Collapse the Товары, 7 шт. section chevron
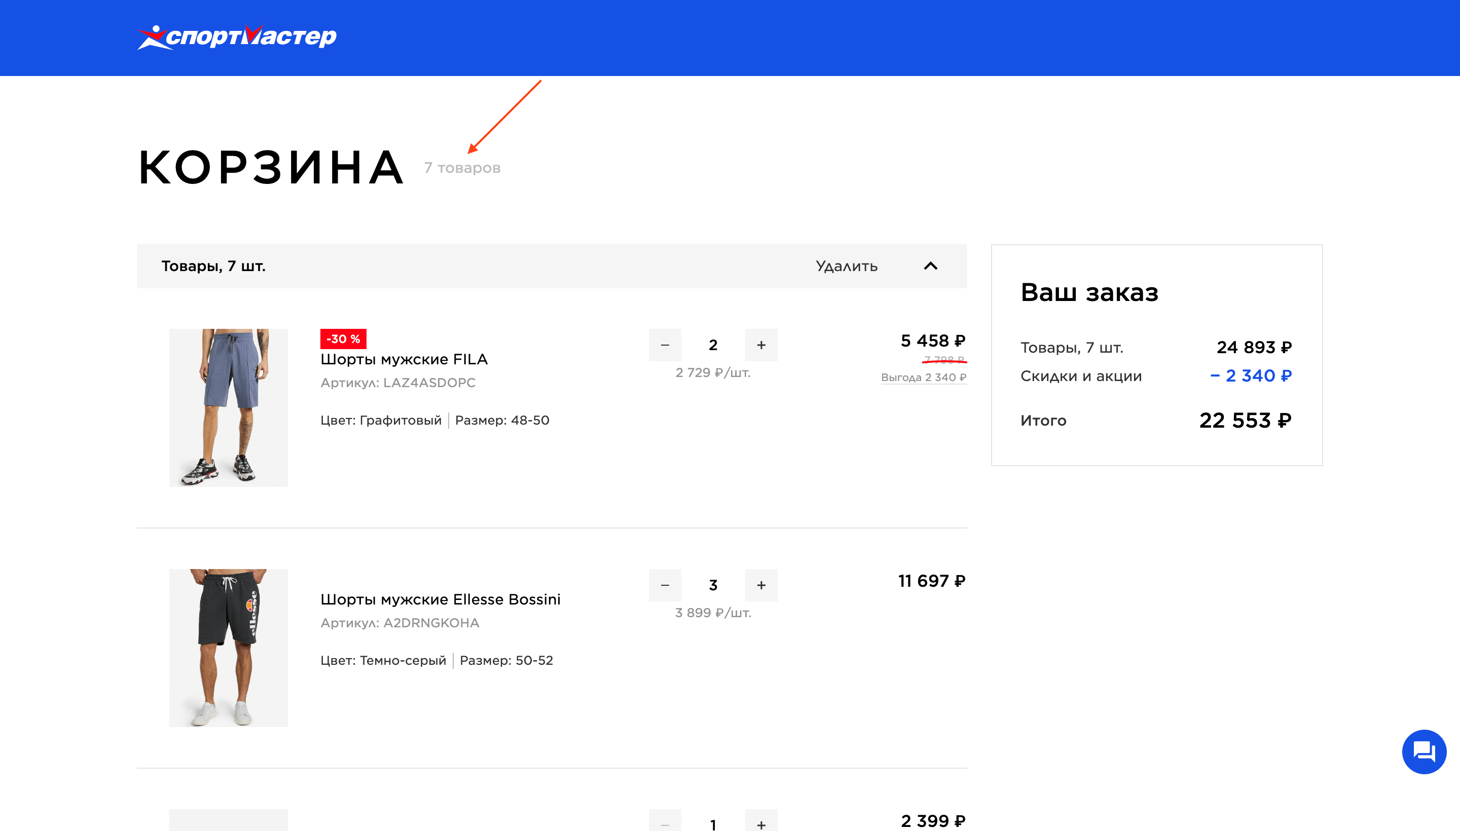 [930, 266]
